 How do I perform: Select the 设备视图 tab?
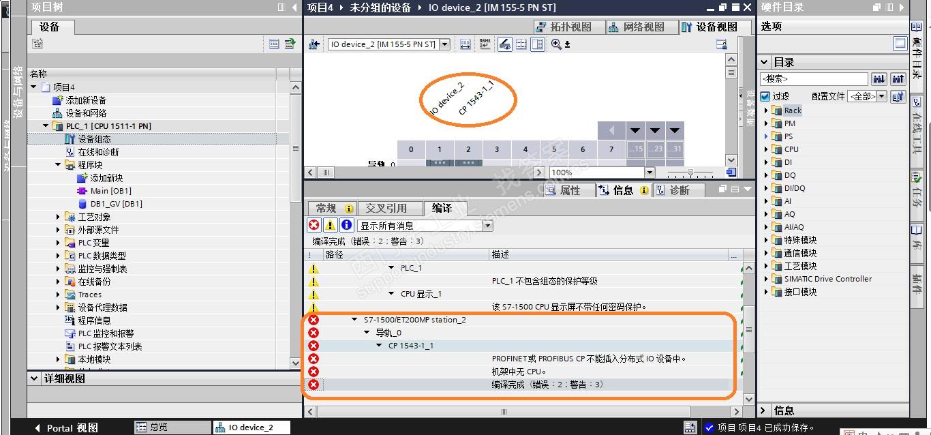point(714,27)
